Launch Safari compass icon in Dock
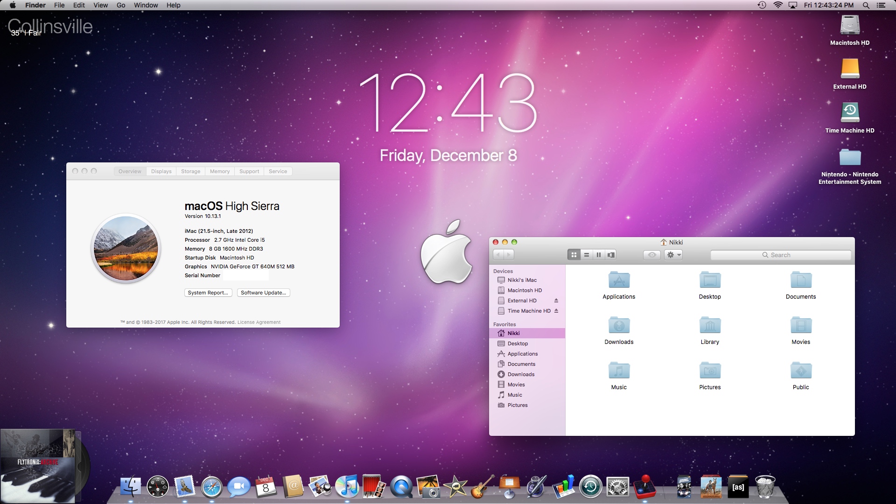Image resolution: width=896 pixels, height=504 pixels. [212, 487]
